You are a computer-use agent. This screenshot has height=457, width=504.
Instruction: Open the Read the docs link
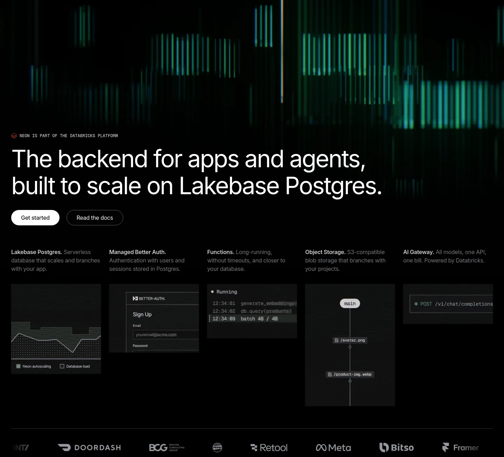[x=95, y=218]
